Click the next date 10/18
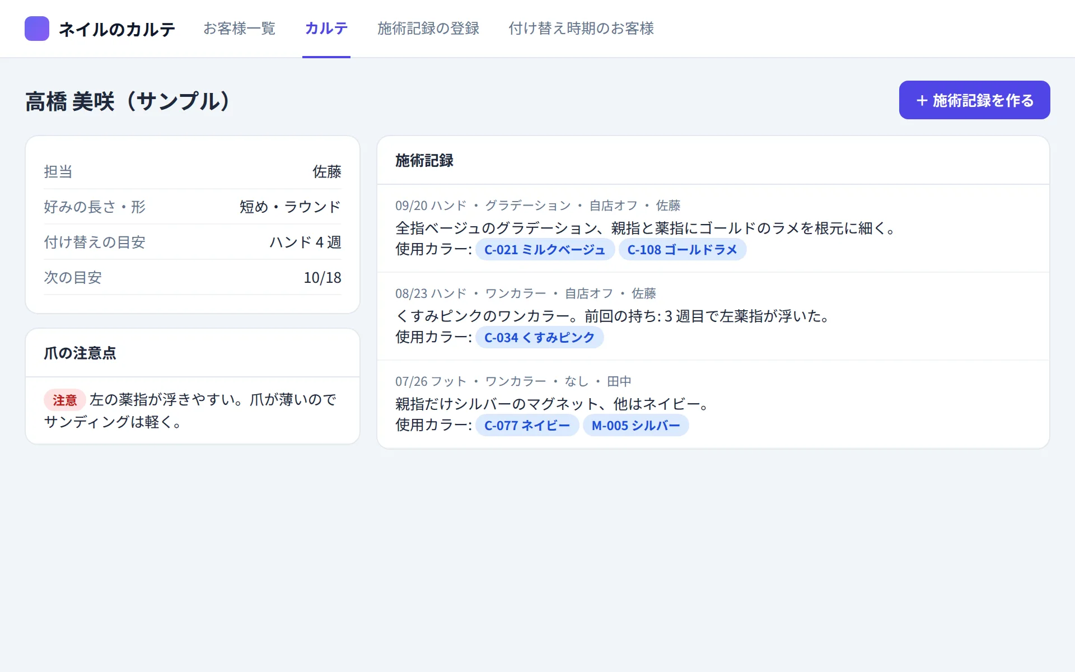The image size is (1075, 672). click(x=322, y=277)
